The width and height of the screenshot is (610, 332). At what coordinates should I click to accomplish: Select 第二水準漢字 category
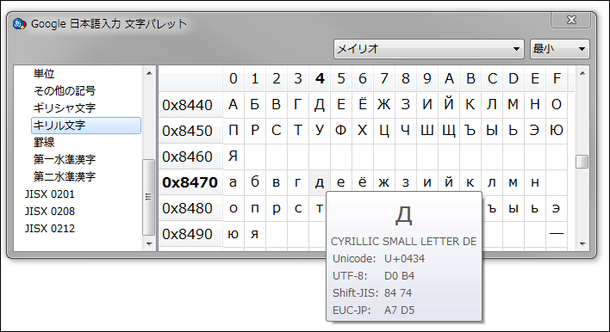65,176
